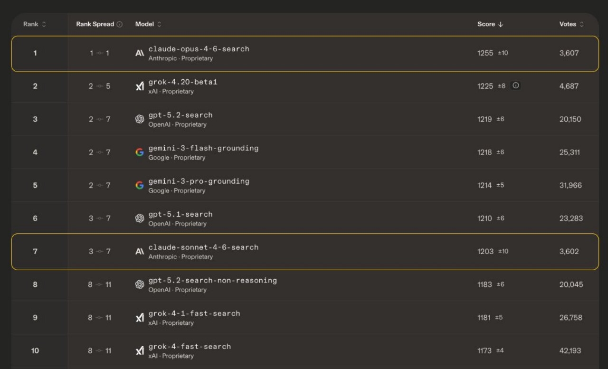
Task: Click the Google logo next to gemini-3-flash-grounding
Action: tap(140, 152)
